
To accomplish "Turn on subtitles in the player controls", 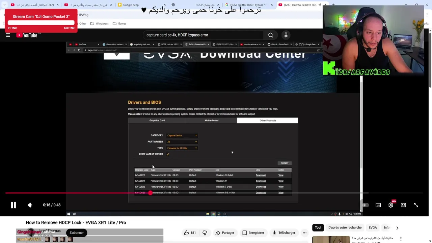I will tap(378, 205).
